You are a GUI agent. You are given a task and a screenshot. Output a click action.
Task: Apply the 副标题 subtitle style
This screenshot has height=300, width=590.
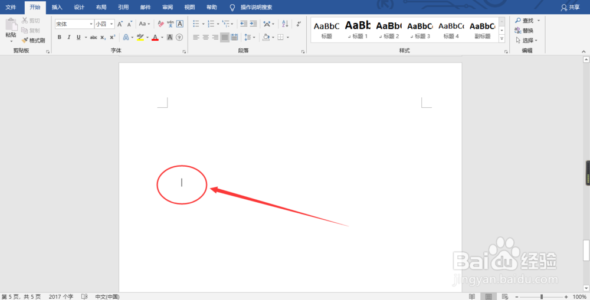483,29
